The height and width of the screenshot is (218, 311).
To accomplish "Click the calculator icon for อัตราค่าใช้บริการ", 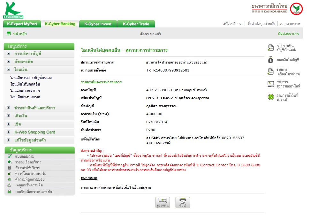I will coord(9,168).
